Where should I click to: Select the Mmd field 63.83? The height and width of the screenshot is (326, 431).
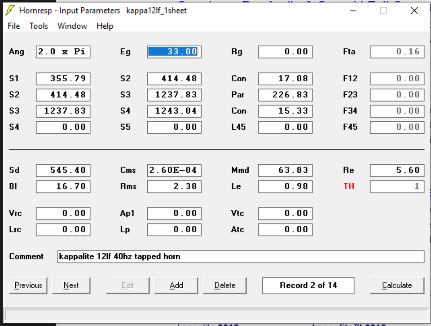tap(286, 171)
